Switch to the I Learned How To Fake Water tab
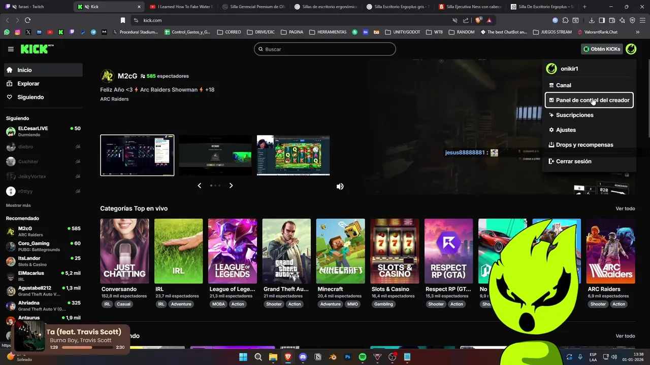650x365 pixels. click(181, 7)
